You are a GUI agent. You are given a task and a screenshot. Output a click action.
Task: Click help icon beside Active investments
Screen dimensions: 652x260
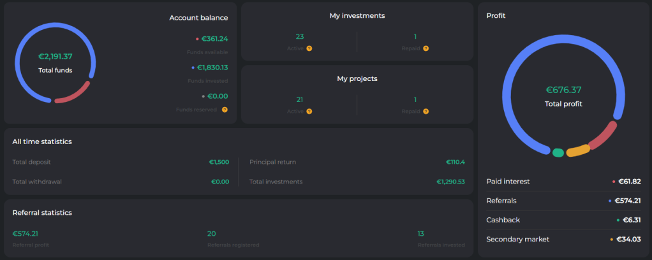[x=309, y=48]
